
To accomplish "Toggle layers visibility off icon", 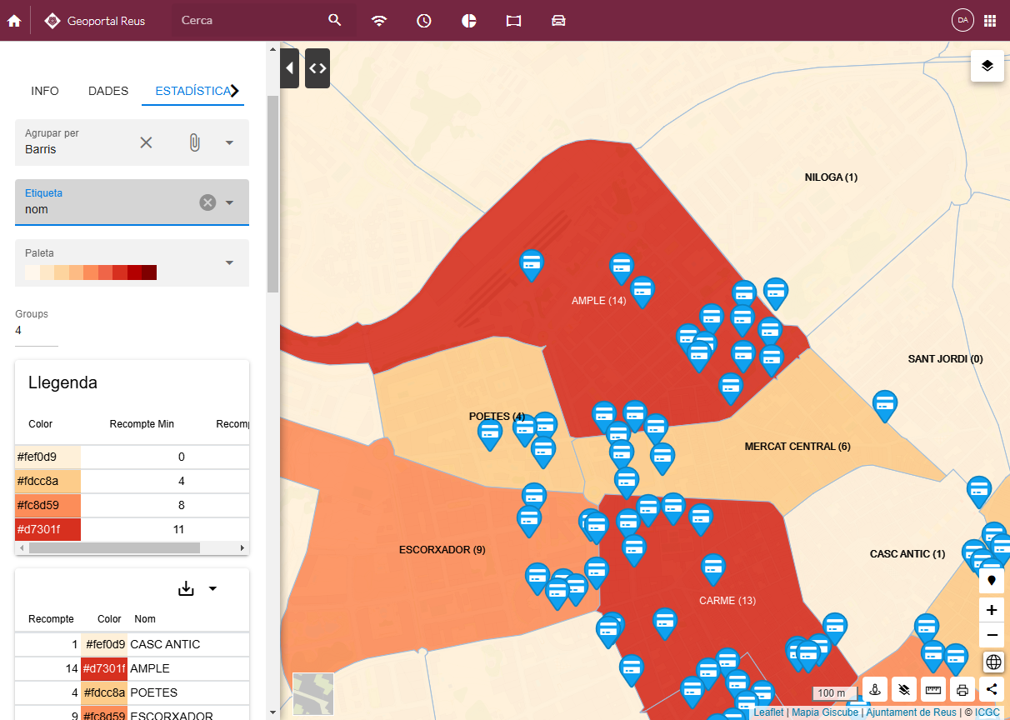I will click(904, 690).
